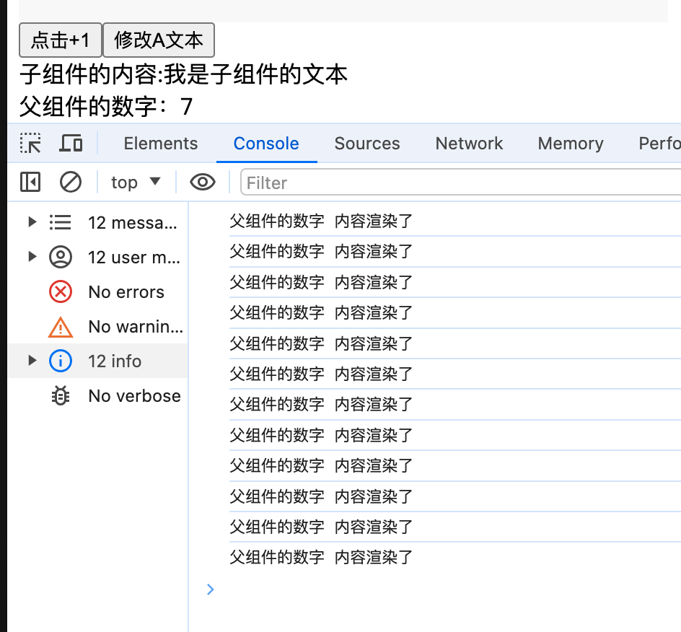
Task: Switch to the Elements tab
Action: [x=160, y=143]
